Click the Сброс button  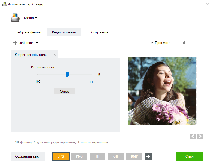pos(65,91)
